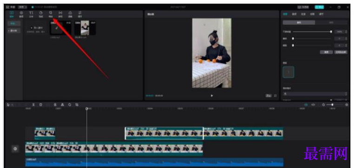
Task: Select the rightmost clip on upper track
Action: point(243,133)
